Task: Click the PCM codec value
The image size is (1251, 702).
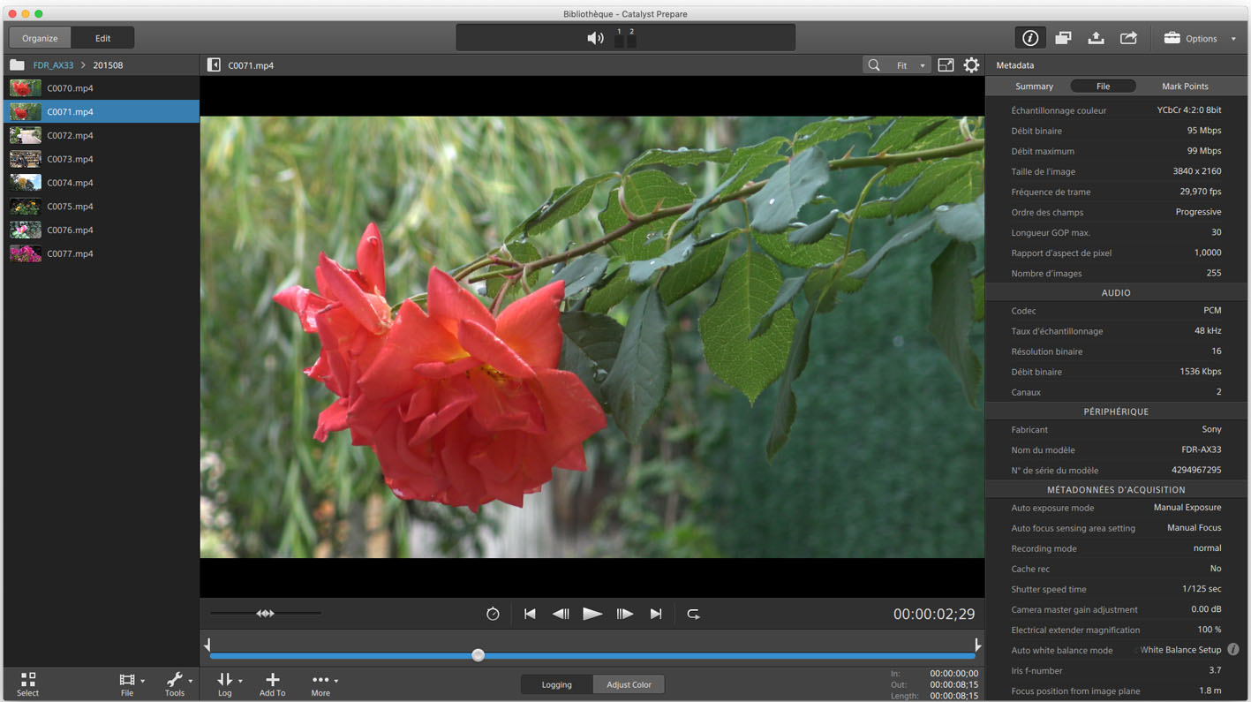Action: (1212, 311)
